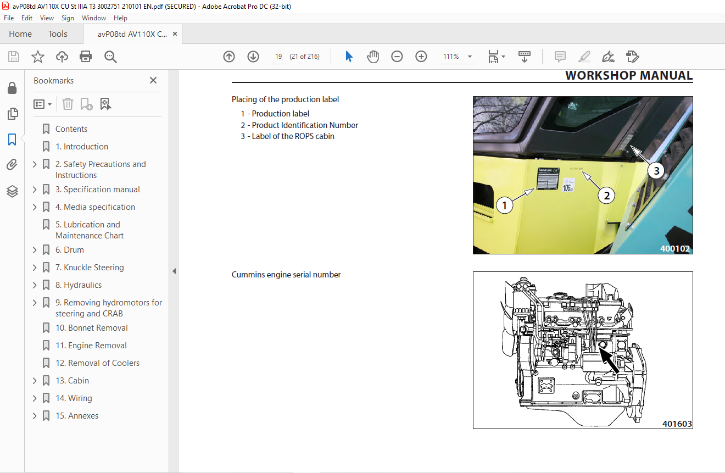Open the Sign menu
The image size is (725, 473).
pyautogui.click(x=68, y=18)
